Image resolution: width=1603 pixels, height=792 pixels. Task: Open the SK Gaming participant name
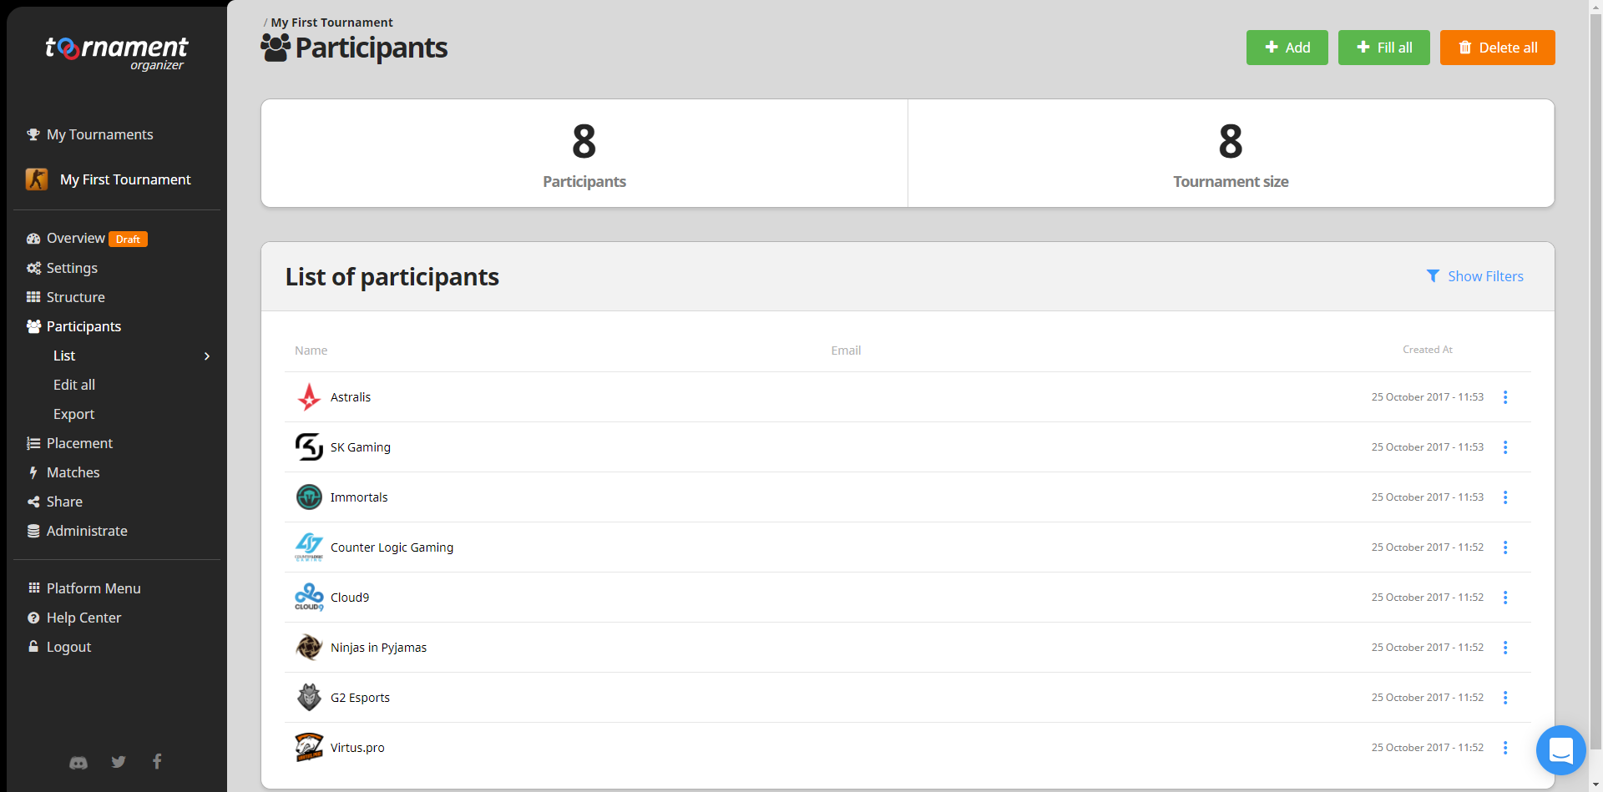click(361, 447)
